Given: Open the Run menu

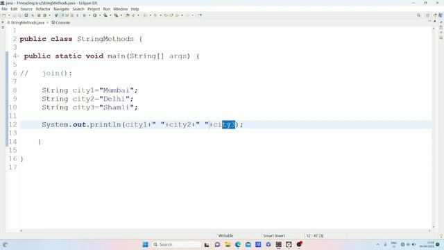Looking at the screenshot, I should point(106,9).
